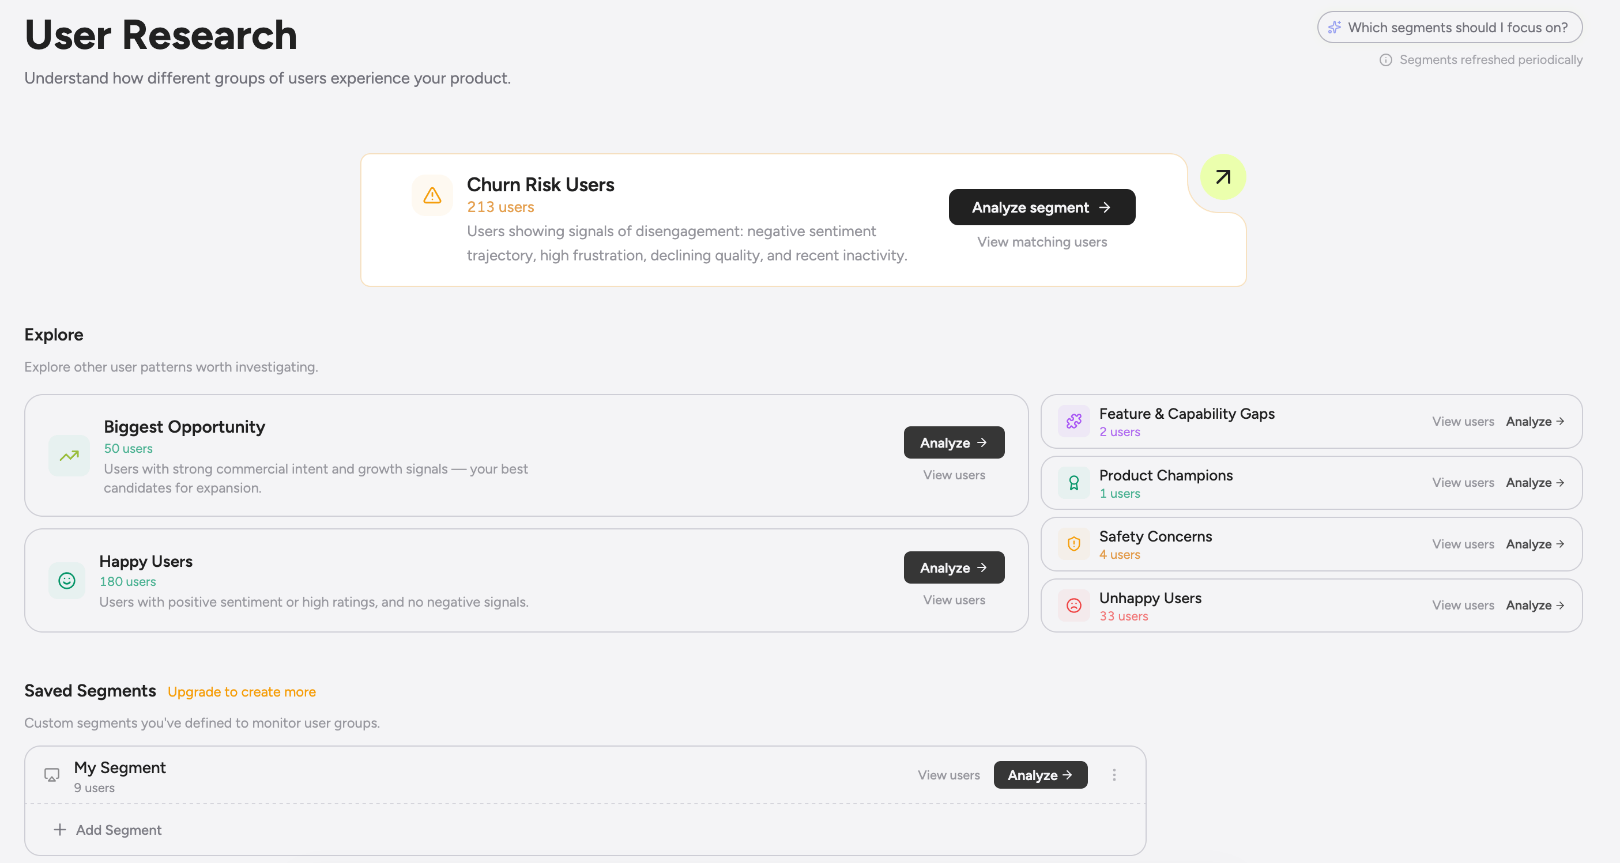Click the Happy Users smiley icon
The height and width of the screenshot is (863, 1620).
(67, 580)
